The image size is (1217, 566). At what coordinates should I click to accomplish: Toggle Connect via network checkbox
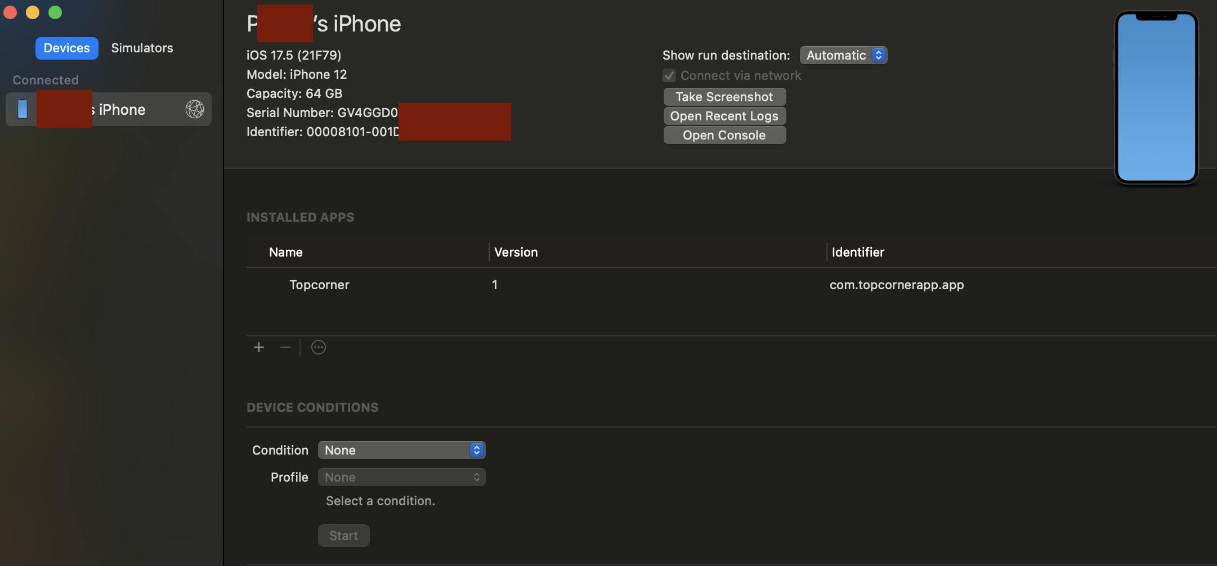click(x=669, y=75)
